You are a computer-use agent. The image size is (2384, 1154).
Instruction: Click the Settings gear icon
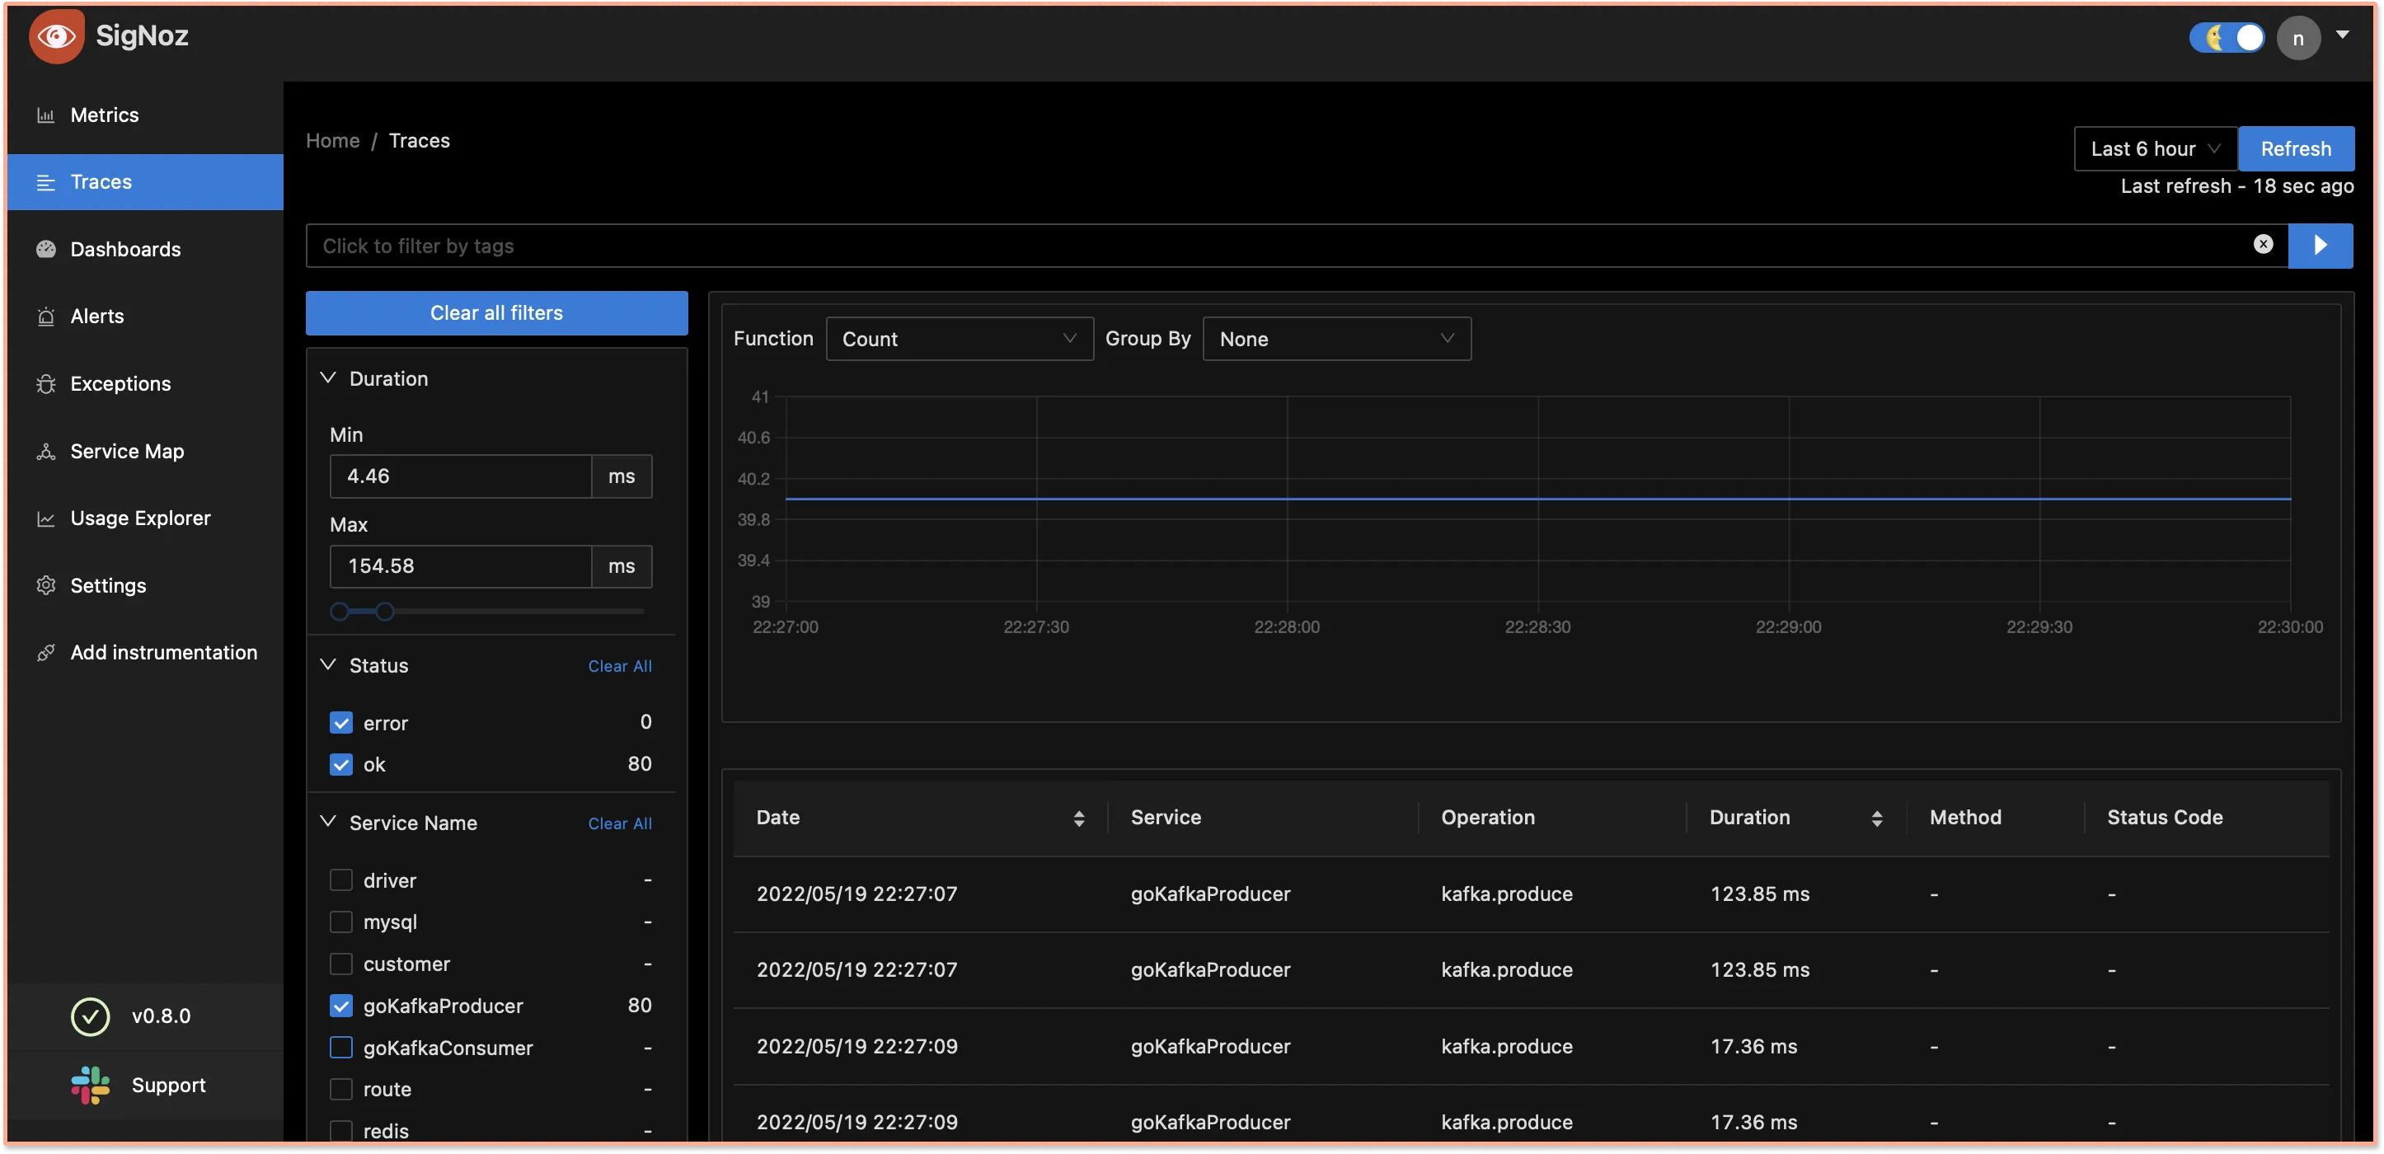(x=45, y=586)
